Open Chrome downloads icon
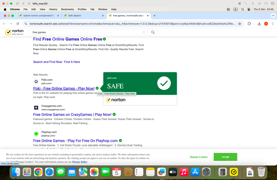This screenshot has height=180, width=277. pos(259,24)
